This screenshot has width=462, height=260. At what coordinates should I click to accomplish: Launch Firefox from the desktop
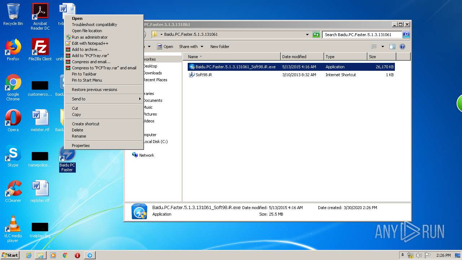coord(13,50)
